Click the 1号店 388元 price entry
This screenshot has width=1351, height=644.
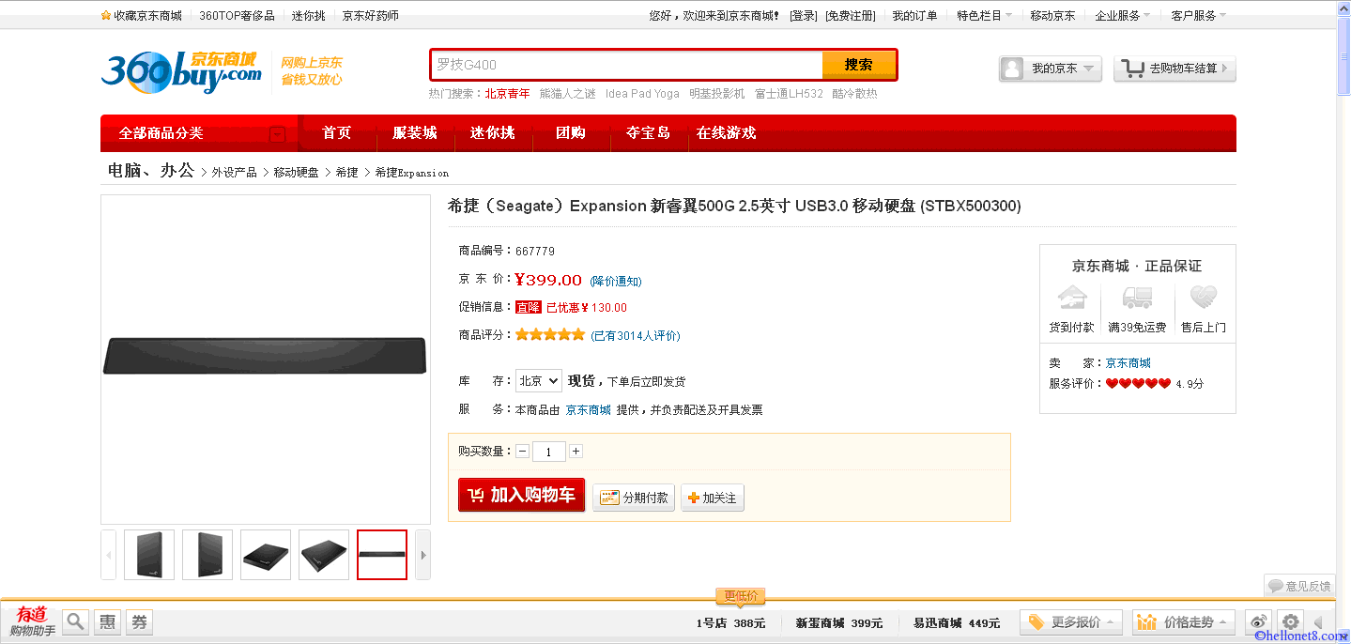pyautogui.click(x=730, y=622)
